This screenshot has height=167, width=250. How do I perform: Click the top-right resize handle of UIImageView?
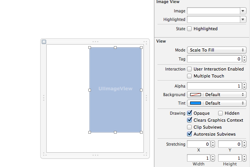pos(141,48)
